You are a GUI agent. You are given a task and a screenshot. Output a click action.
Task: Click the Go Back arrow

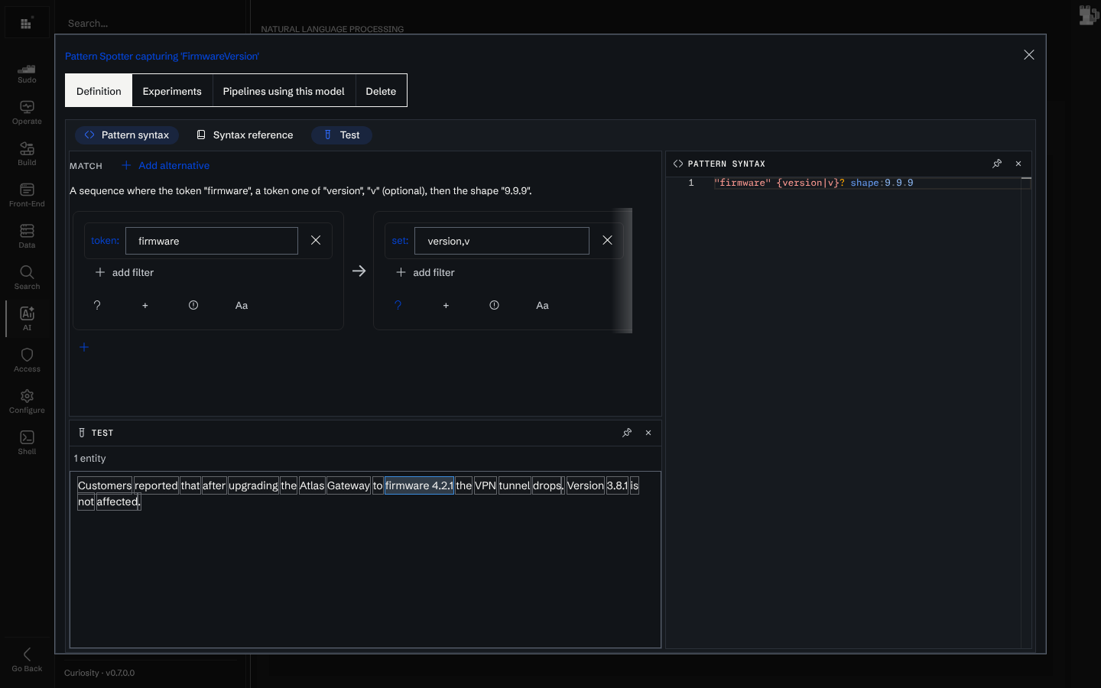pyautogui.click(x=27, y=659)
